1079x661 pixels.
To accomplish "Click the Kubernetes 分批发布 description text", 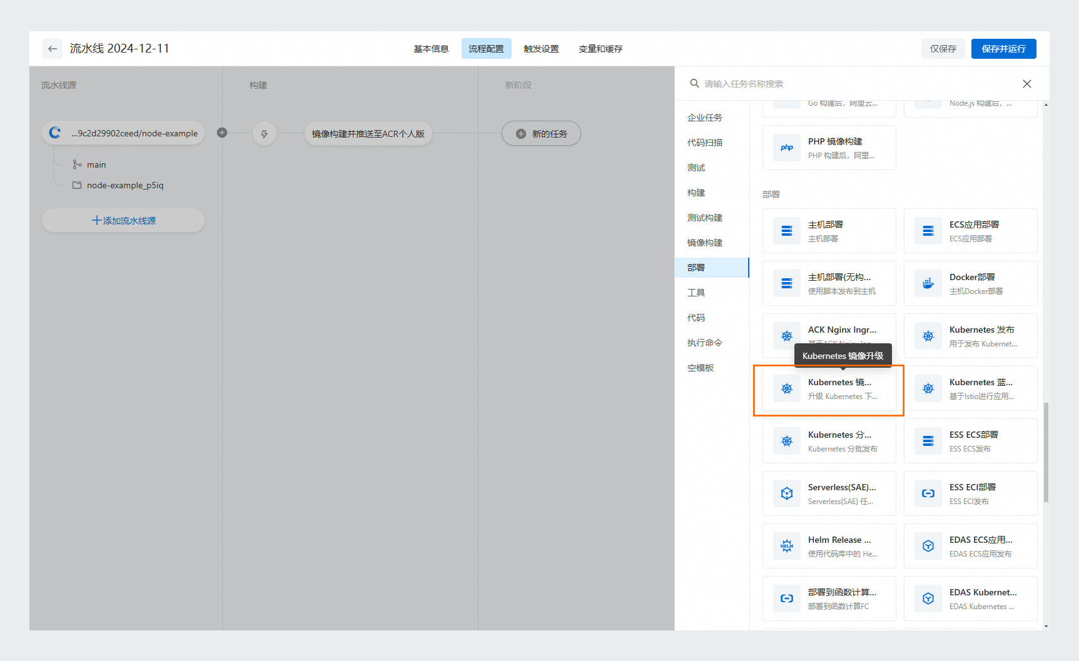I will point(843,449).
